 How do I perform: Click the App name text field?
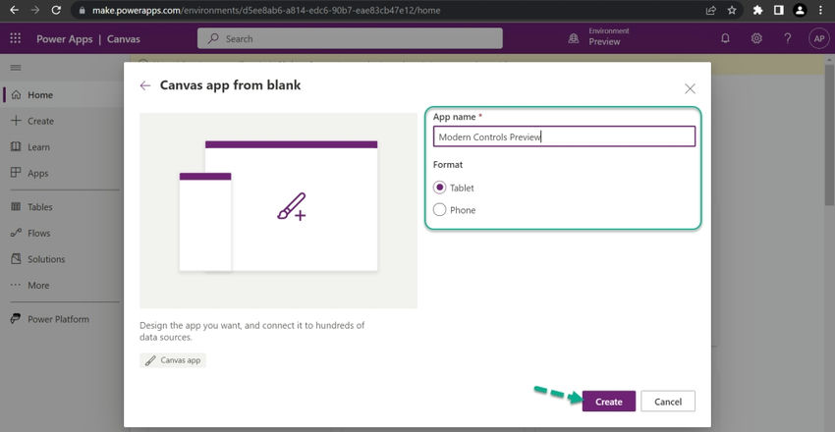click(564, 136)
